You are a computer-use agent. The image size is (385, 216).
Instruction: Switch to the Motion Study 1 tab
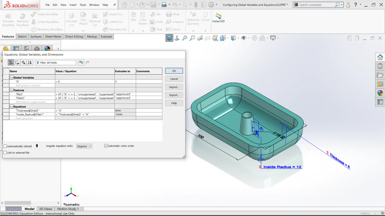[68, 209]
